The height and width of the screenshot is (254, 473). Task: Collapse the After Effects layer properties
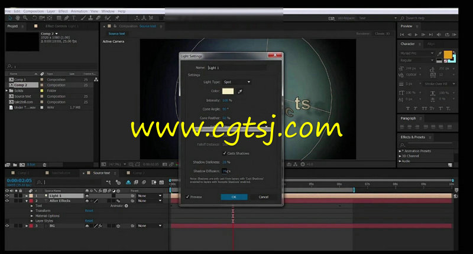click(27, 201)
